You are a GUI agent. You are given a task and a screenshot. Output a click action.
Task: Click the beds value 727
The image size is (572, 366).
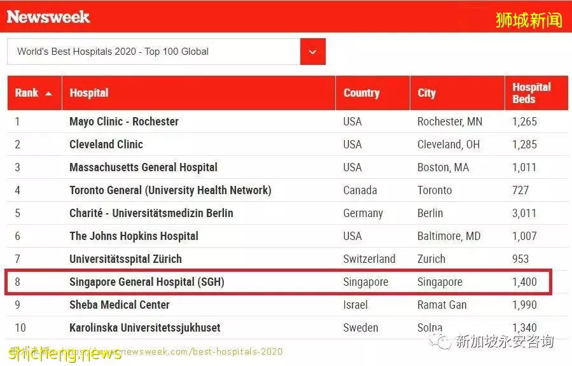click(520, 190)
